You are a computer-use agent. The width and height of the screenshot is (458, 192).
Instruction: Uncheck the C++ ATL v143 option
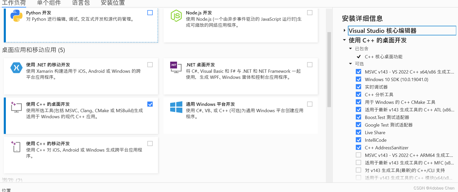click(x=359, y=109)
